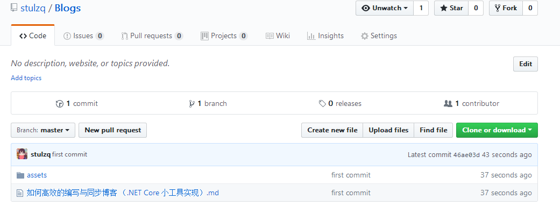Click the eye icon on Unwatch button

366,8
